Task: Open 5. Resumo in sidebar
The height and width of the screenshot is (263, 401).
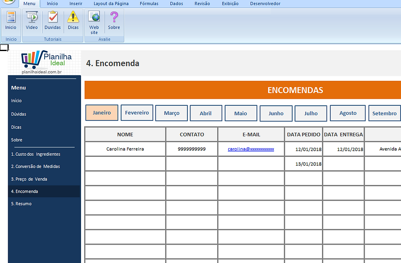Action: pyautogui.click(x=21, y=204)
